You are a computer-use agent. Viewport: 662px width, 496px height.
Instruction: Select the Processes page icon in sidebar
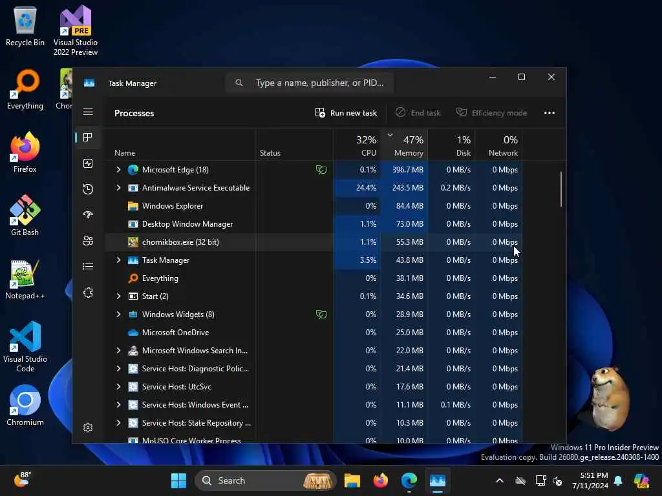coord(88,138)
